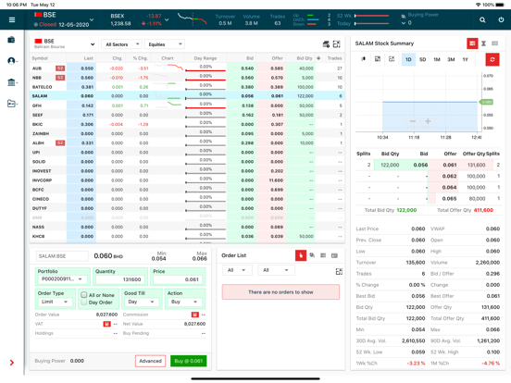Viewport: 511px width, 383px height.
Task: Open the All Sectors dropdown
Action: 122,44
